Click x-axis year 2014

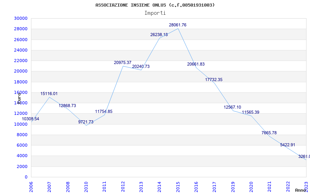(x=160, y=187)
